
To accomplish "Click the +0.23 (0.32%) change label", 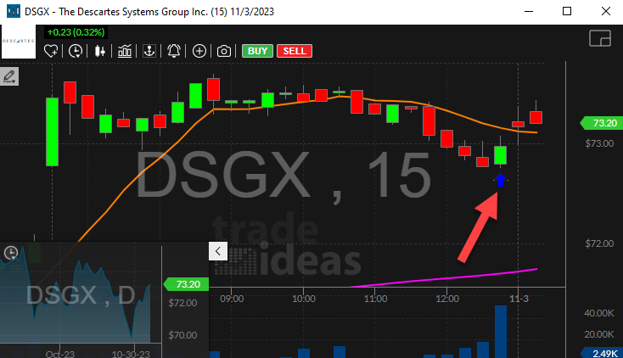I will pos(76,32).
